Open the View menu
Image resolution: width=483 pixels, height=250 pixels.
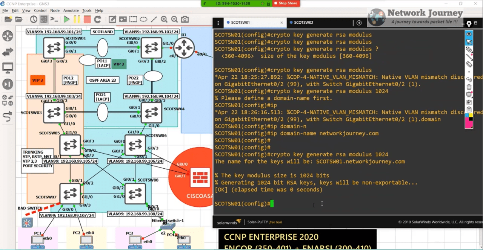(x=26, y=11)
